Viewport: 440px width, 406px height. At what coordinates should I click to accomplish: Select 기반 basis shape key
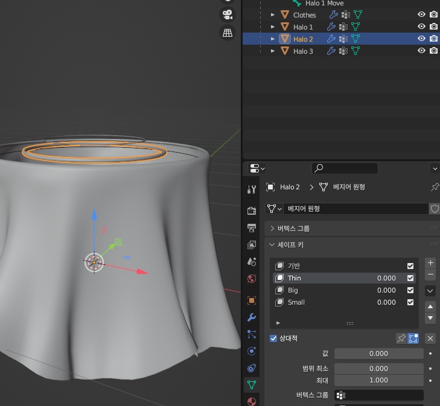pos(344,266)
